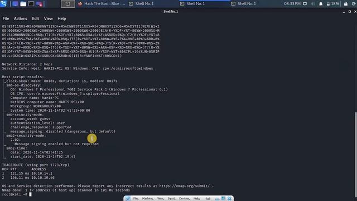
Task: Lock the screen with padlock icon
Action: coord(346,4)
